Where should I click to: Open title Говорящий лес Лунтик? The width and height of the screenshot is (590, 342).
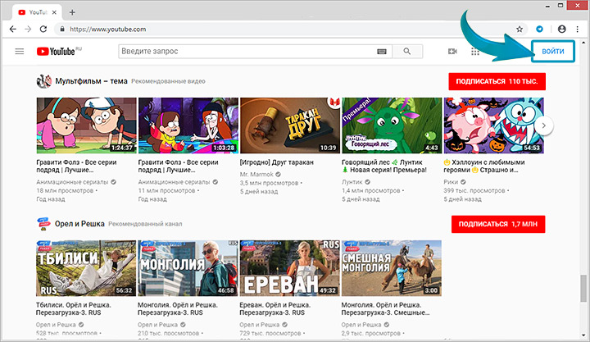point(384,166)
